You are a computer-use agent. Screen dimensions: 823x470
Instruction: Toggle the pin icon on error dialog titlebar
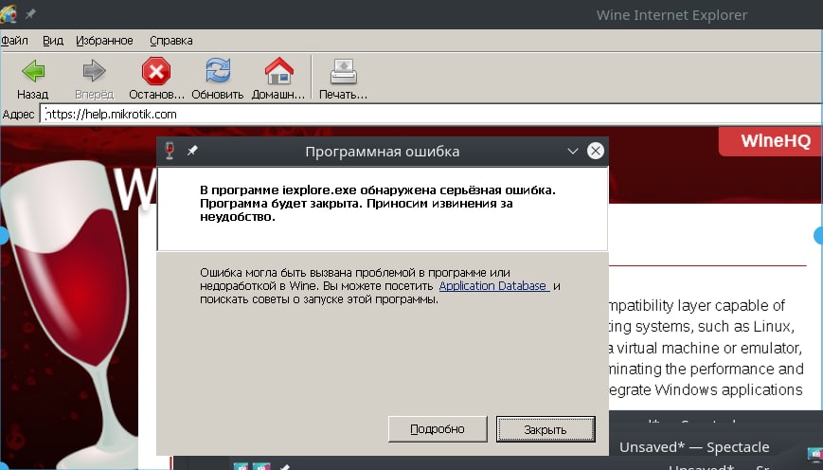(x=192, y=151)
